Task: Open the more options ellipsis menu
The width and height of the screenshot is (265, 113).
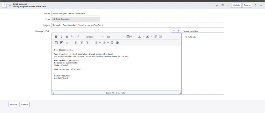Action: tap(228, 5)
